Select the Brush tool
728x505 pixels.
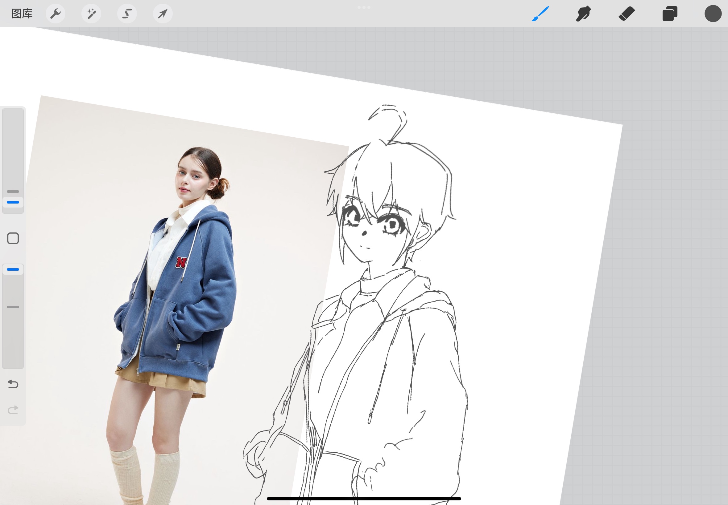(540, 14)
